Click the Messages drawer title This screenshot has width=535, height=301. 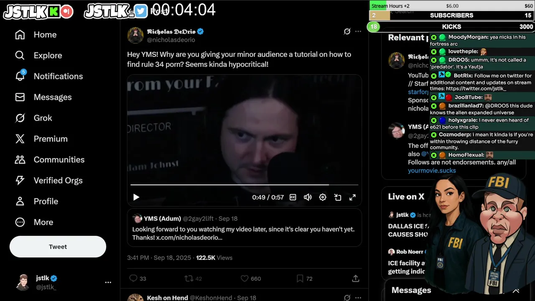coord(411,290)
